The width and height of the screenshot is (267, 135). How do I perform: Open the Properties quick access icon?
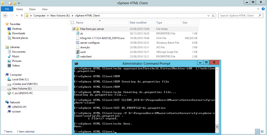(10, 3)
